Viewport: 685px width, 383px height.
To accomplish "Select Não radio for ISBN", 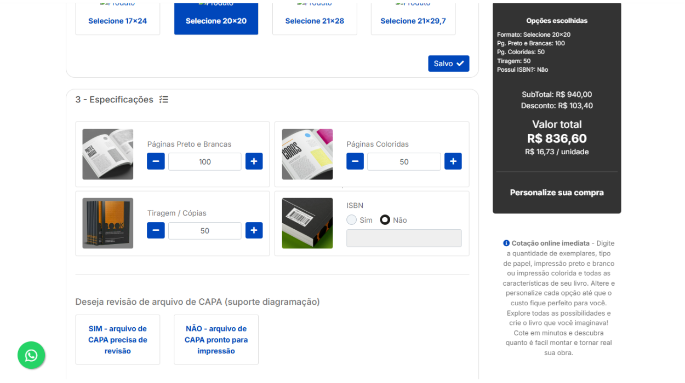I will (x=385, y=220).
